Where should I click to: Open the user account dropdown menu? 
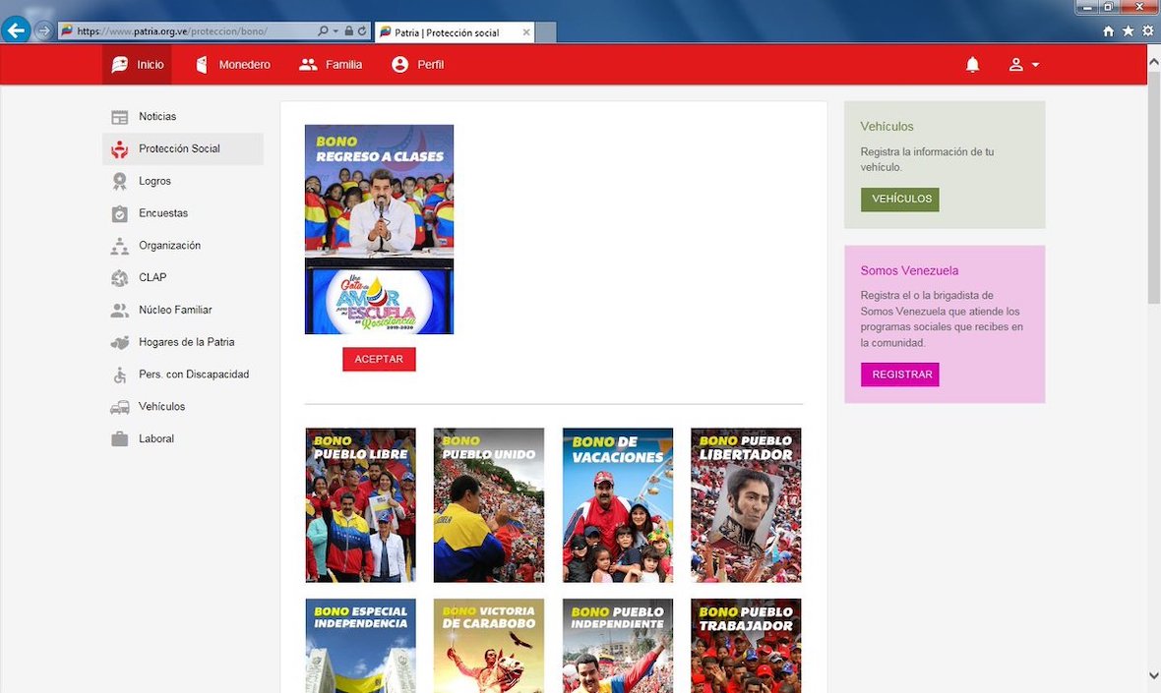coord(1023,65)
